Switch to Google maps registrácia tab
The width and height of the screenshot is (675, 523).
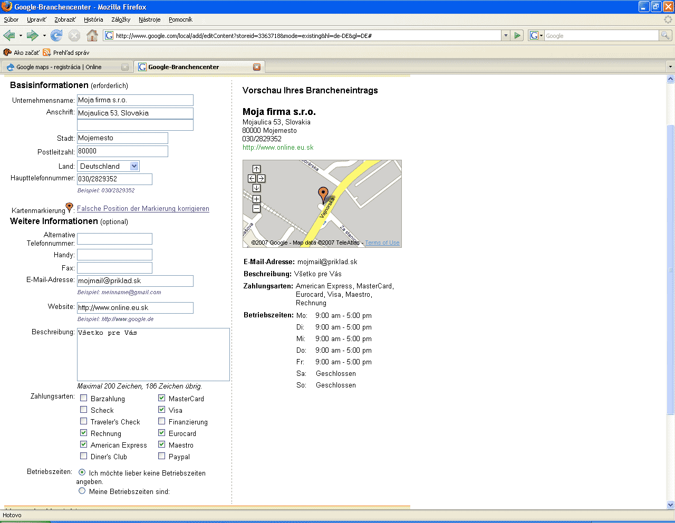point(66,67)
